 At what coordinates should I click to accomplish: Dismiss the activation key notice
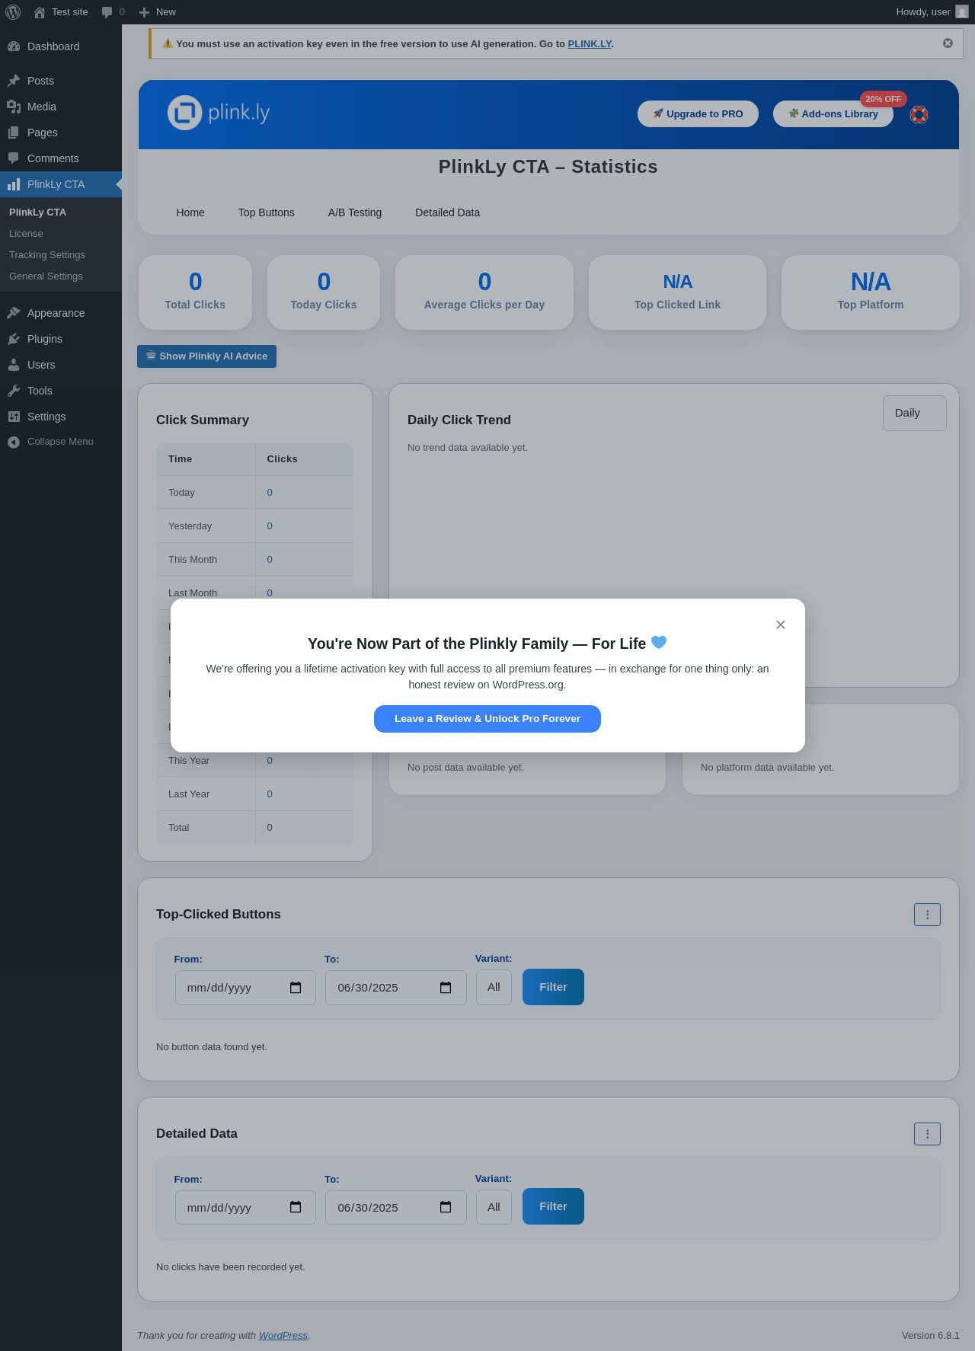[948, 43]
